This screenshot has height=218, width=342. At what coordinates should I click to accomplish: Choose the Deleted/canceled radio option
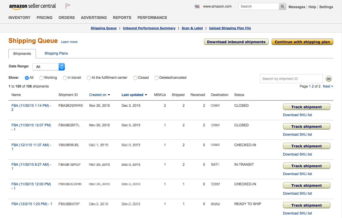[157, 78]
